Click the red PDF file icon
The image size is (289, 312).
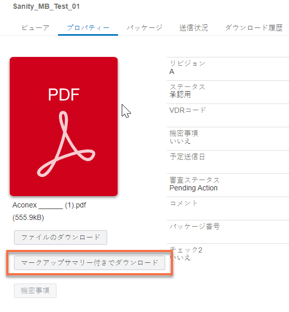[64, 126]
